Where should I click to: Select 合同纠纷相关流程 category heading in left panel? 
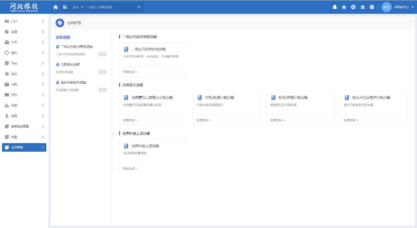tap(73, 83)
